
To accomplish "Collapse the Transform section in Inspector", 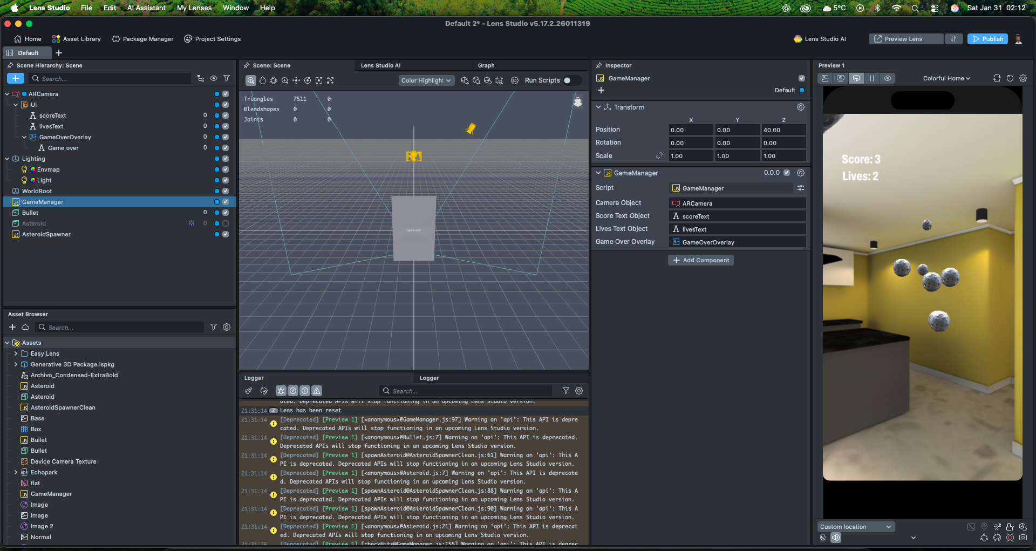I will click(x=598, y=107).
